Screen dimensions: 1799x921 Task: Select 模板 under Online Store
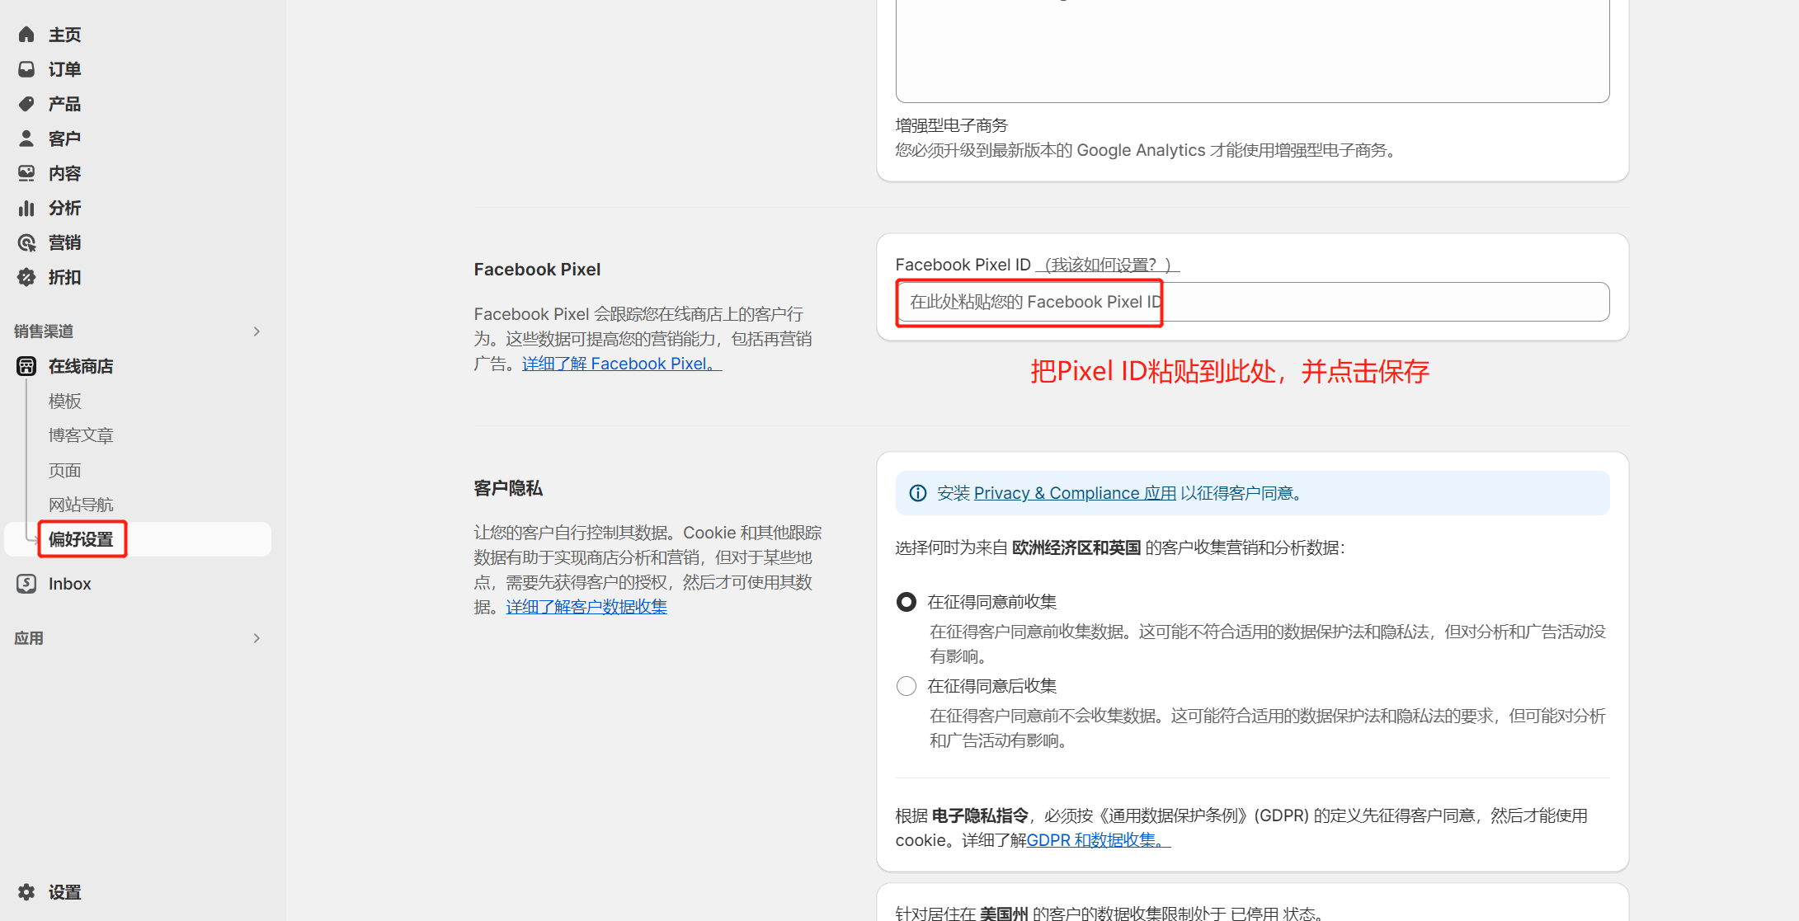pos(64,401)
